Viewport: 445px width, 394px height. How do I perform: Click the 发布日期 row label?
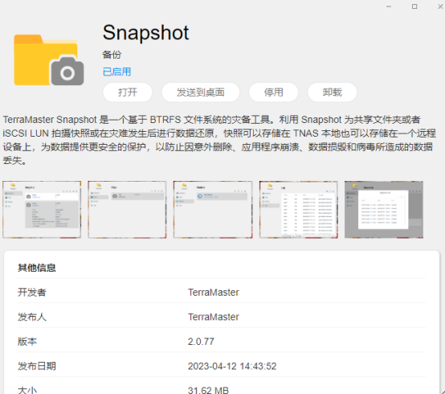tap(37, 366)
